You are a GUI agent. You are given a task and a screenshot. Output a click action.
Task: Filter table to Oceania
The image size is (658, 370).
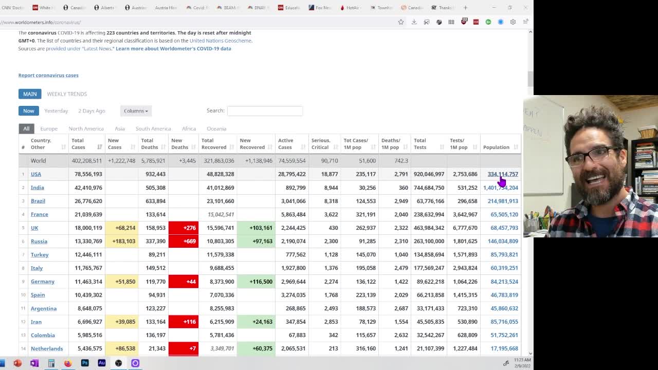click(216, 128)
